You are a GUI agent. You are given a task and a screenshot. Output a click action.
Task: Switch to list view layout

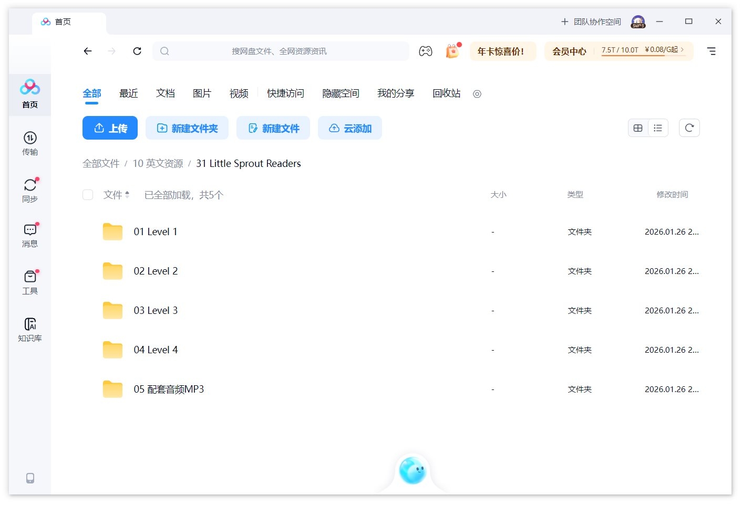(658, 128)
